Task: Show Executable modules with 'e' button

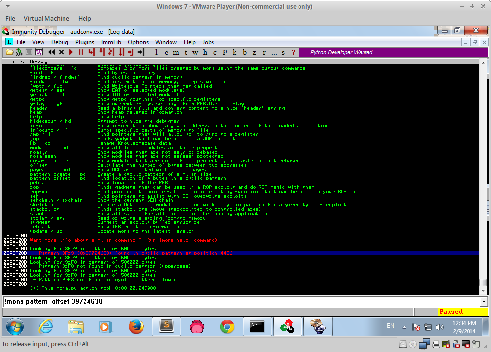Action: [166, 52]
